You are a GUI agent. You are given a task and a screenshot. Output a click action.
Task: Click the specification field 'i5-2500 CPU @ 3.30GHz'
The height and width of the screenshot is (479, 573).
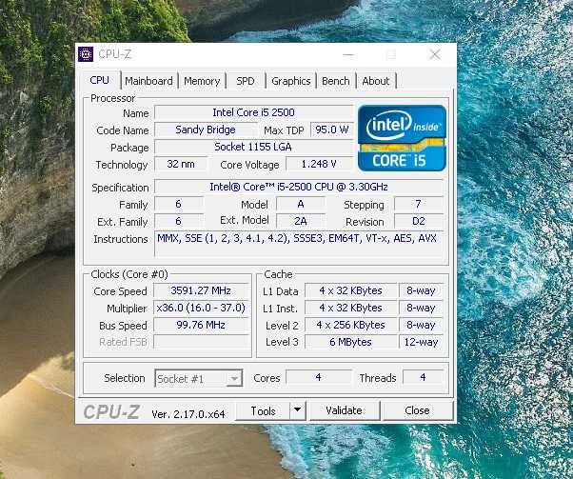(299, 187)
